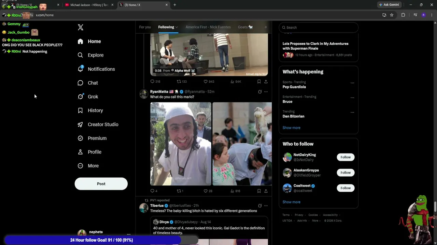Open a new browser tab

pos(175,5)
